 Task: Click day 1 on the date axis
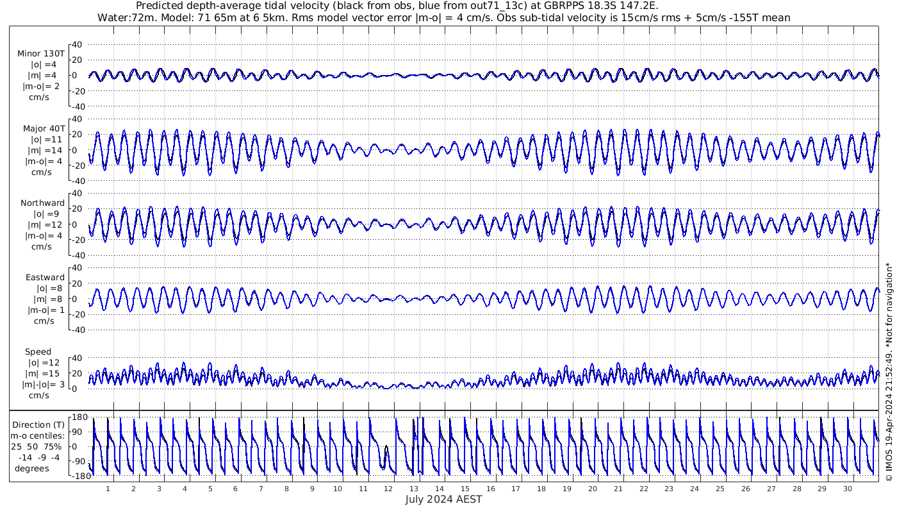tap(108, 489)
